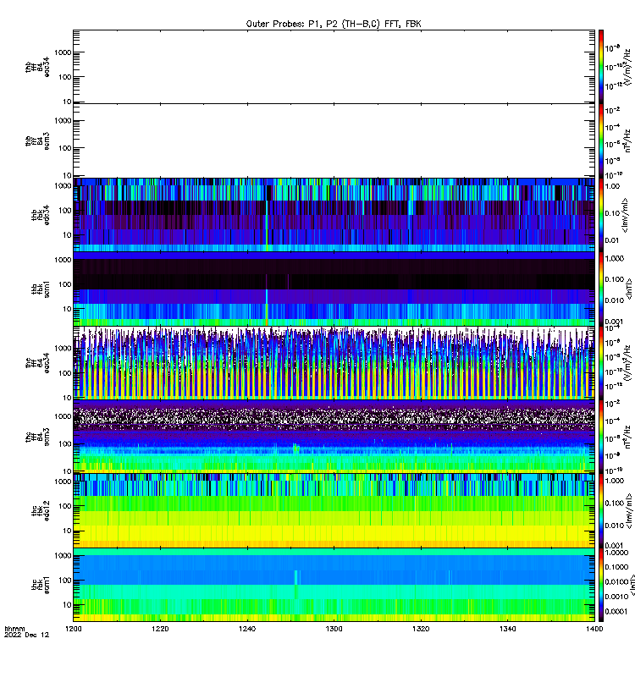This screenshot has width=635, height=677.
Task: Click inside the thc fff eac34 striped spectrogram
Action: pyautogui.click(x=334, y=363)
